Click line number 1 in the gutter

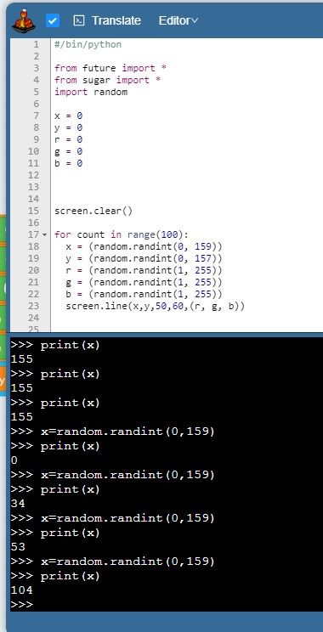pos(37,44)
